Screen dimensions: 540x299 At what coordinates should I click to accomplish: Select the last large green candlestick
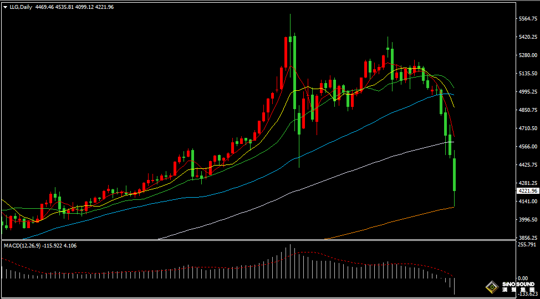455,174
